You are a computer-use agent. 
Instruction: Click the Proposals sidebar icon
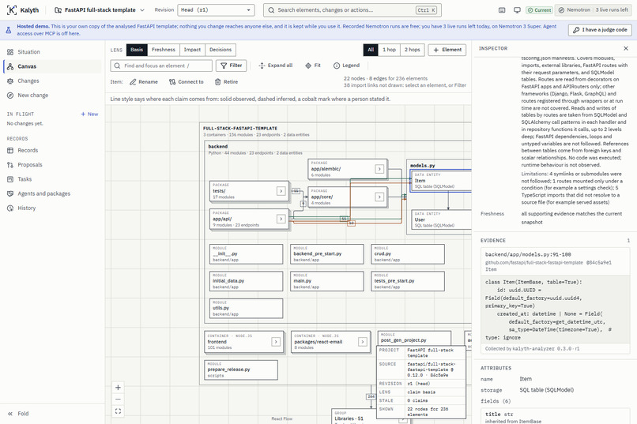coord(10,165)
